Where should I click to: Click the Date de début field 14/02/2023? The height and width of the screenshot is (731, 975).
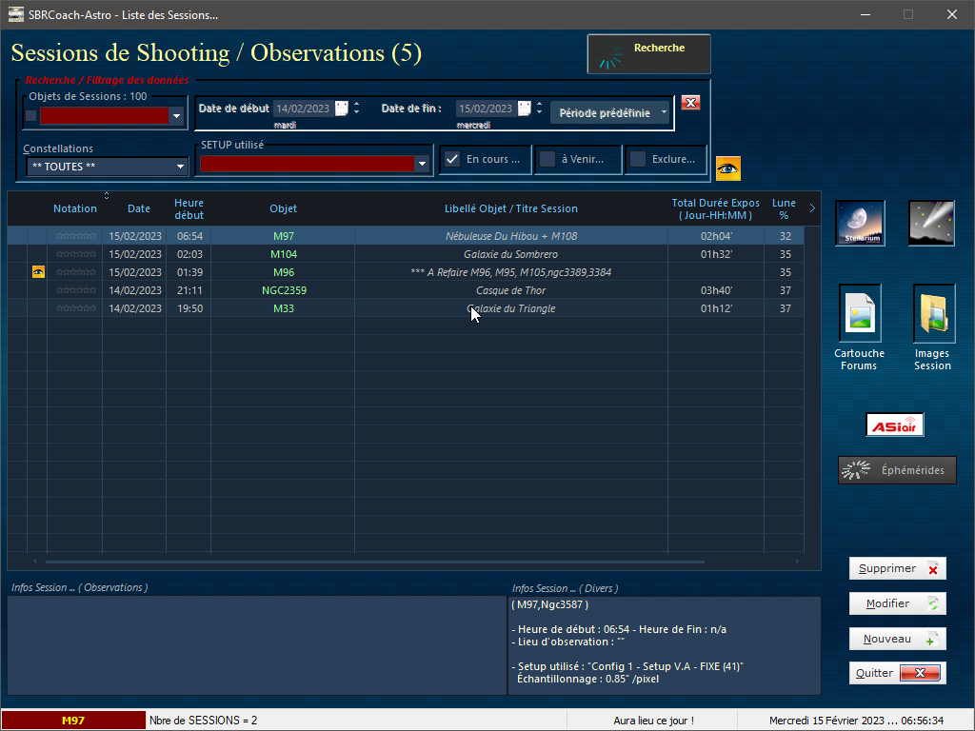pyautogui.click(x=303, y=109)
